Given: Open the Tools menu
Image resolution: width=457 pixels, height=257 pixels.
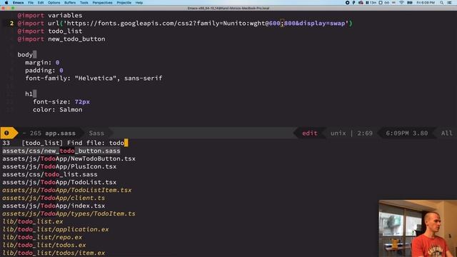Looking at the screenshot, I should coord(84,3).
